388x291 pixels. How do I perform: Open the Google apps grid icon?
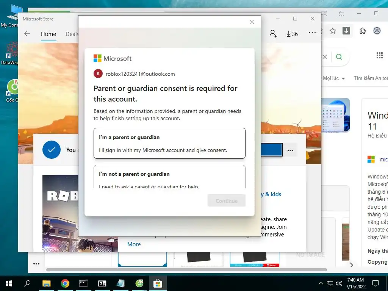(x=380, y=55)
